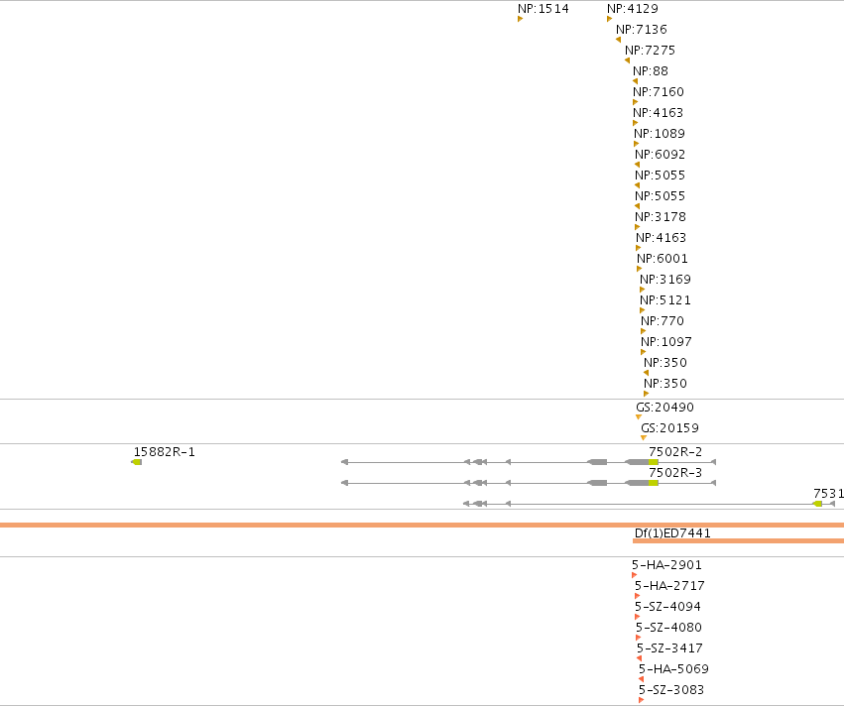
Task: Select the red marker below 5-HA-2717
Action: click(x=638, y=596)
